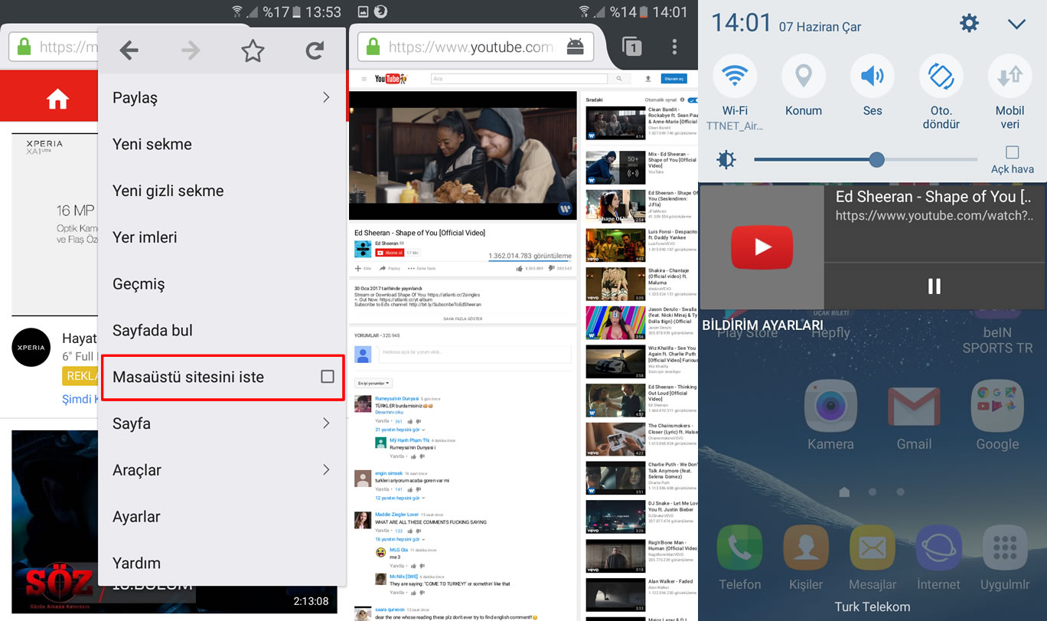
Task: Expand the Araçlar submenu chevron
Action: 326,469
